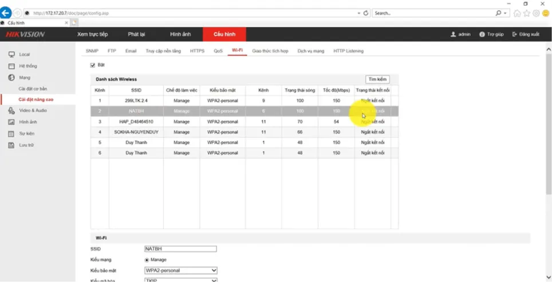
Task: Select the Cấu hình configuration tab
Action: 224,34
